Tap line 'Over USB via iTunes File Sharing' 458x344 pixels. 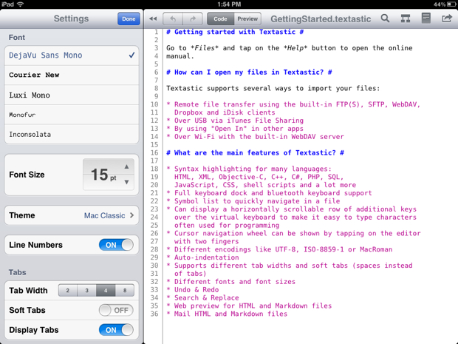[x=235, y=121]
